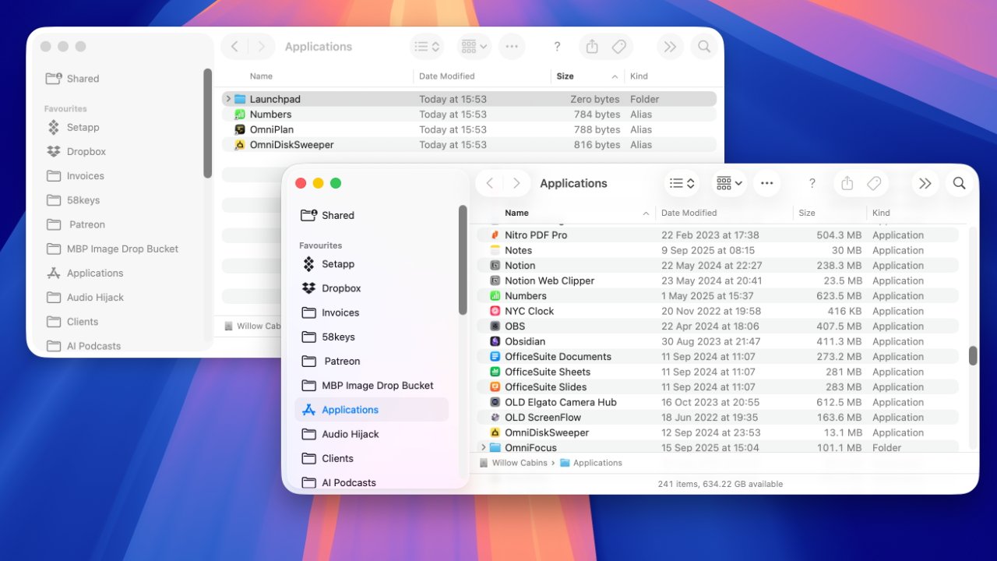Open the Share icon in the front window toolbar
The width and height of the screenshot is (997, 561).
point(847,183)
